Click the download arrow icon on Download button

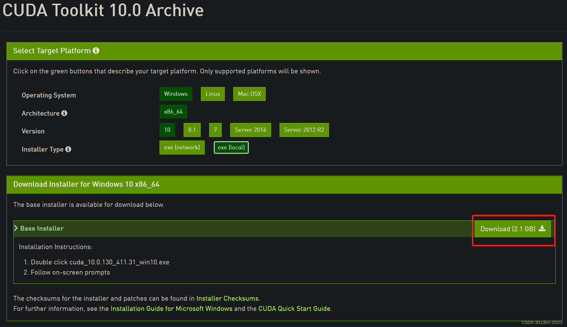pyautogui.click(x=542, y=228)
